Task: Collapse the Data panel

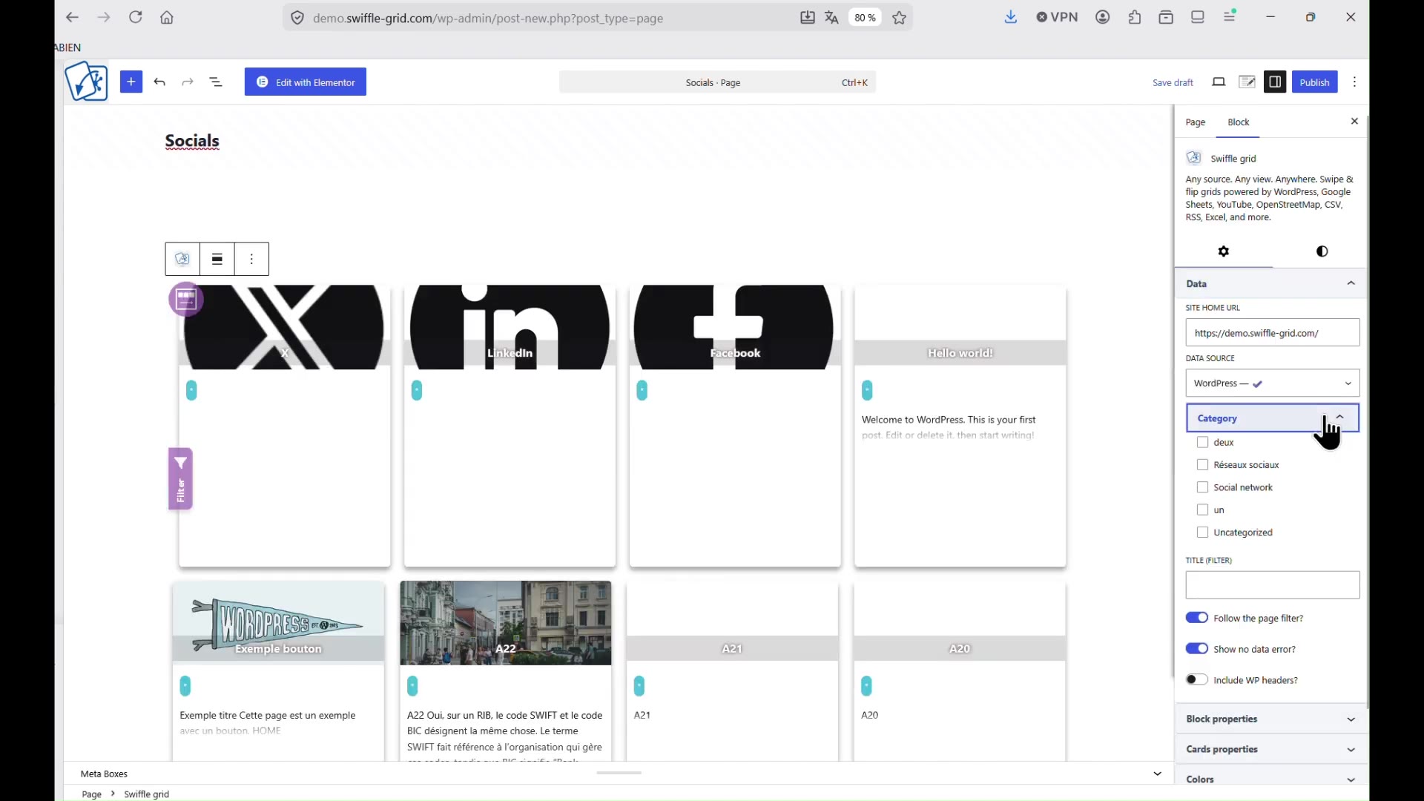Action: [x=1271, y=284]
